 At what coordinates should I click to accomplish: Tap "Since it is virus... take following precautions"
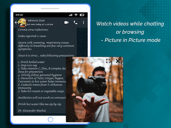point(46,55)
